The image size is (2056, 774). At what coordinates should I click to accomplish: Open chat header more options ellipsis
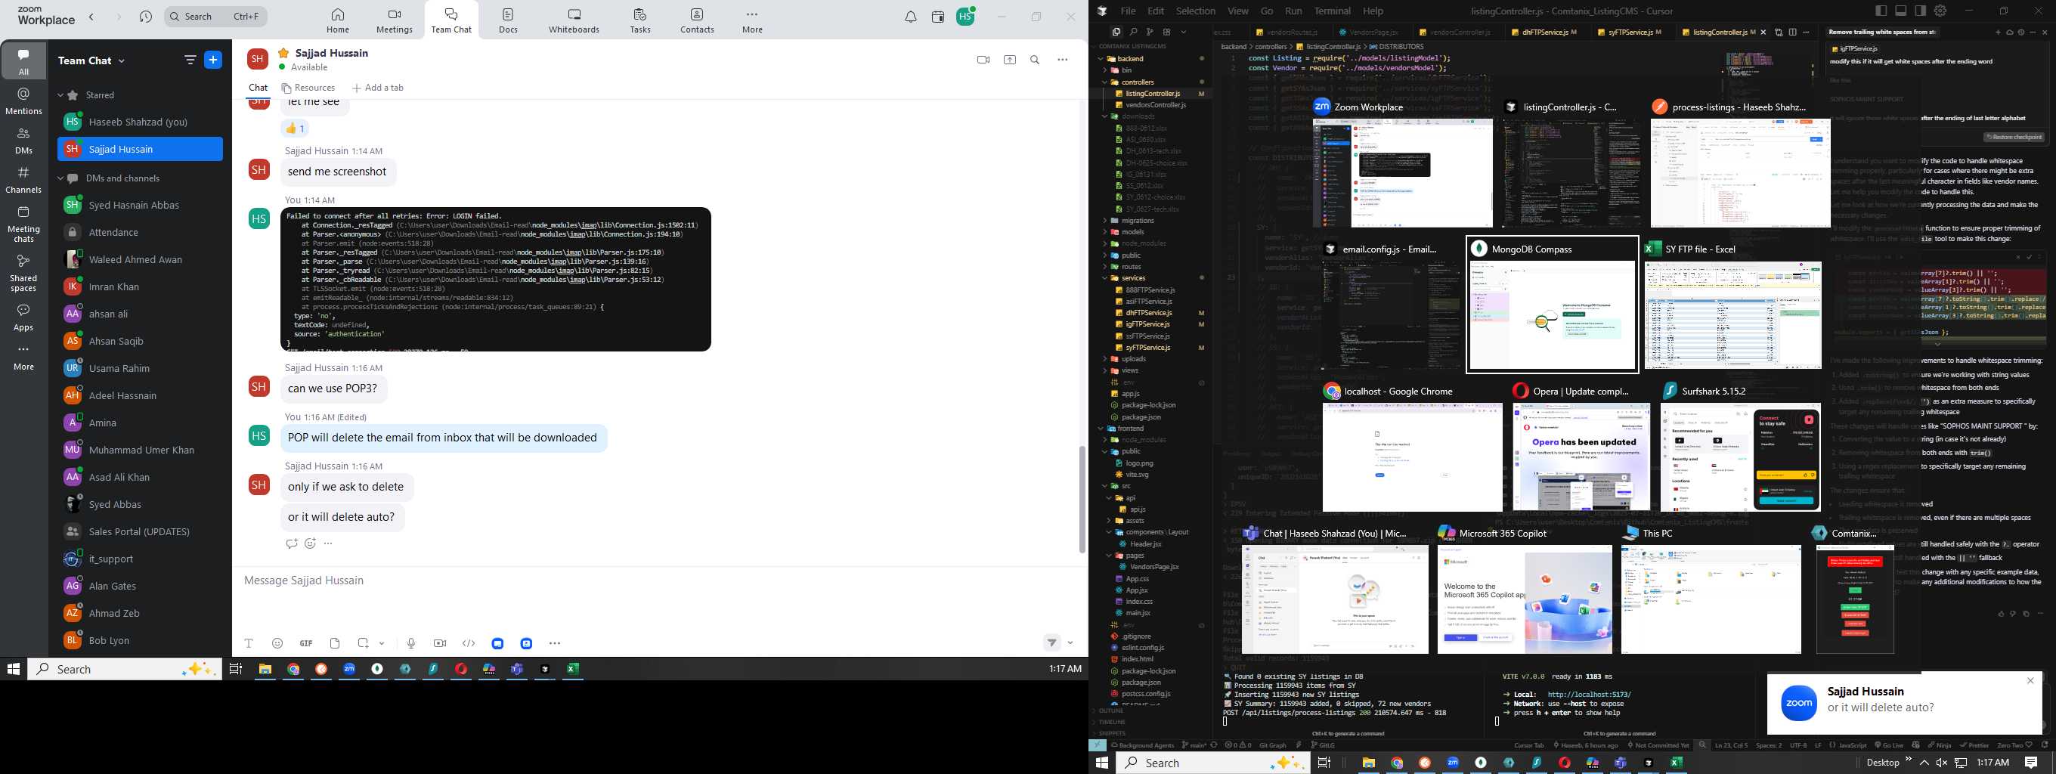coord(1062,60)
